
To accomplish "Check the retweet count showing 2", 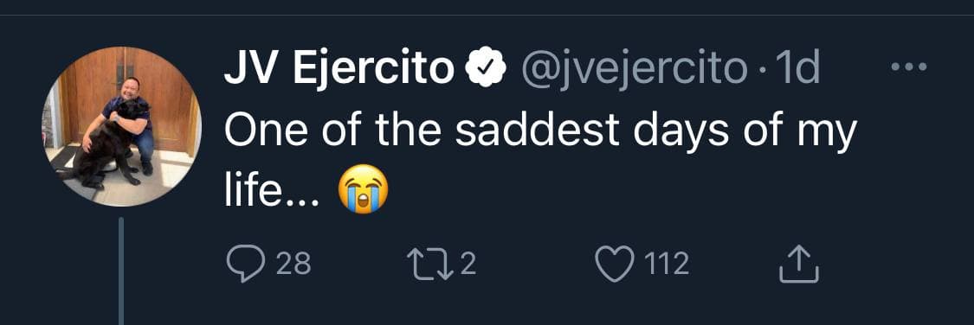I will click(468, 264).
